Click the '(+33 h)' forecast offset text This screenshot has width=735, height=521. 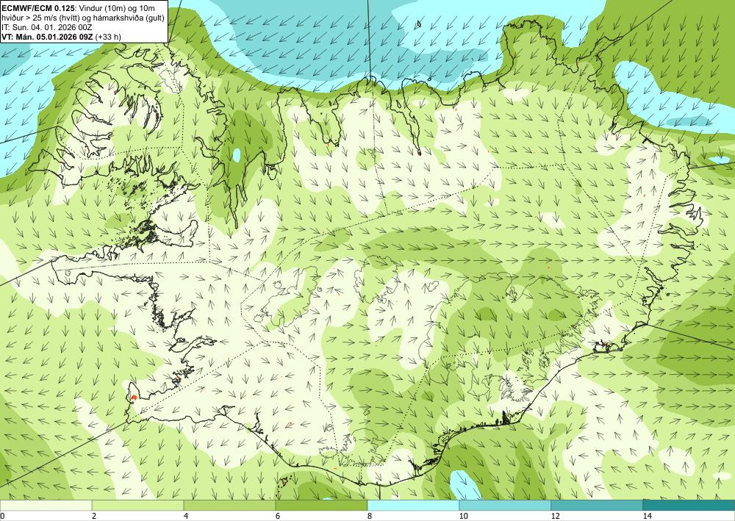[x=108, y=37]
